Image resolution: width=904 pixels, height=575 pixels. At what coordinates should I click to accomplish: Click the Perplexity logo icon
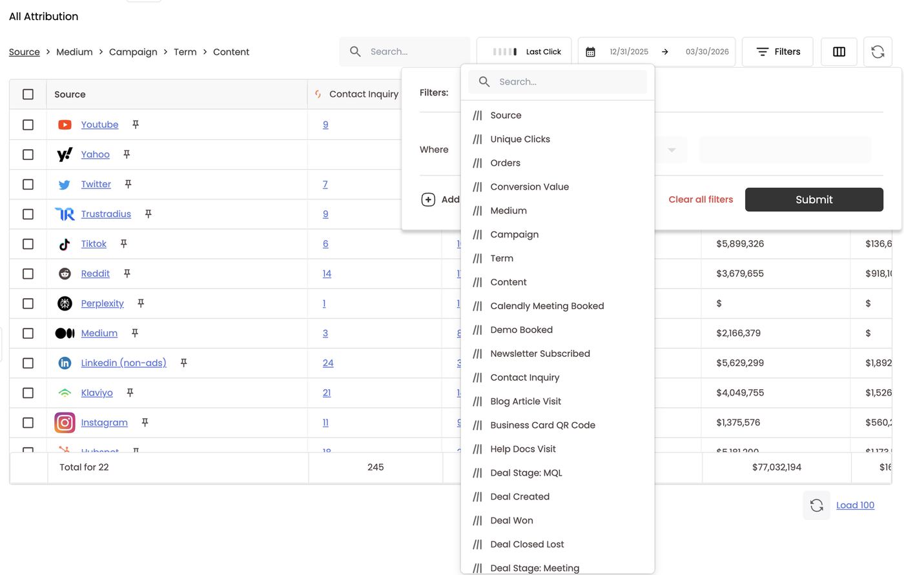65,303
